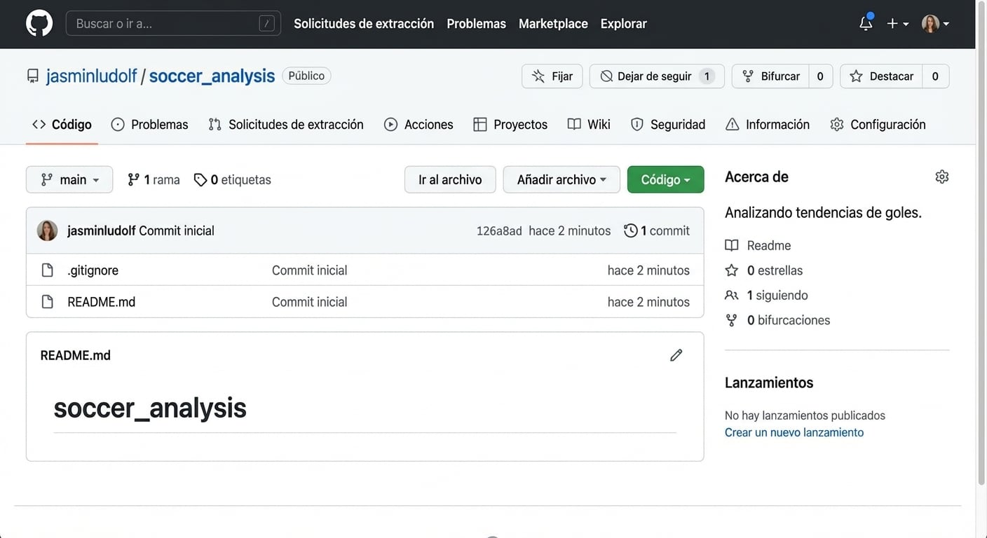Click the hace 2 minutos timestamp in commit header
987x538 pixels.
(570, 230)
